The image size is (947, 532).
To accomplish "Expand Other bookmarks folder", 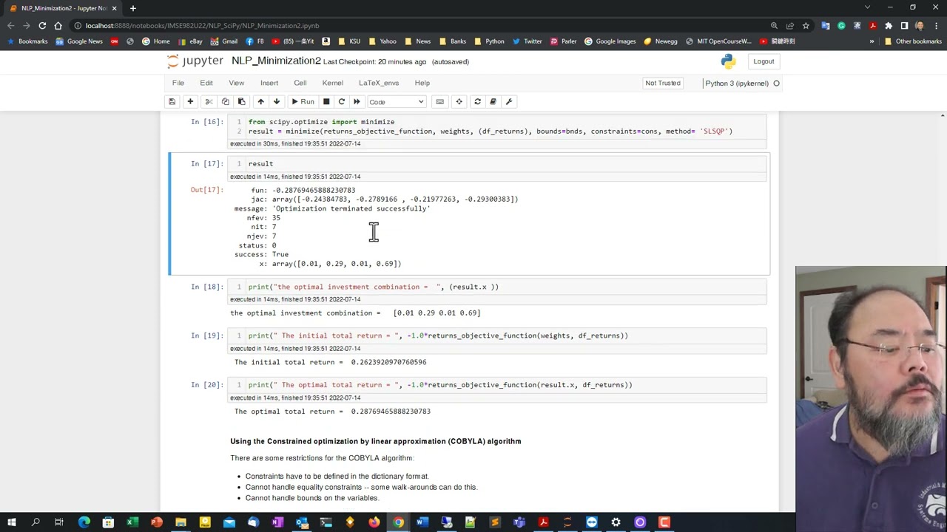I will (914, 41).
